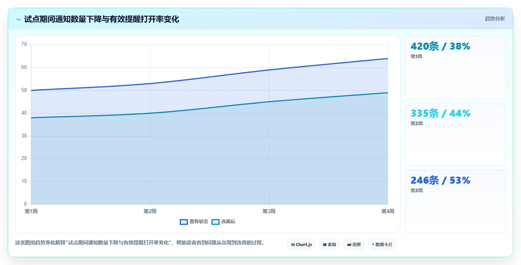Click the y-axis value 0
Screen dimensions: 521x265
click(x=26, y=204)
